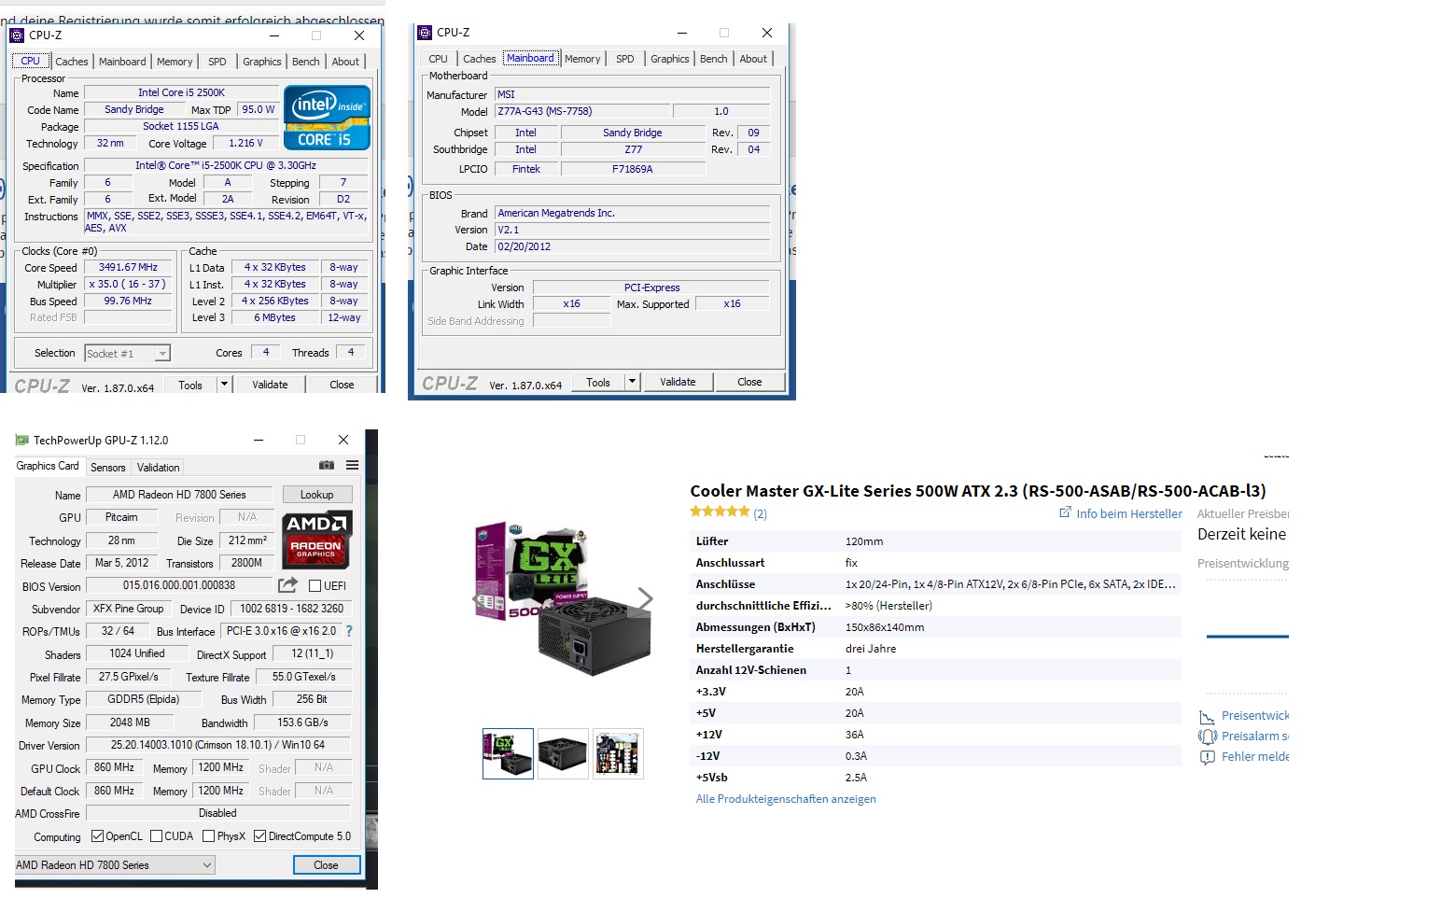Toggle the CUDA checkbox

[x=156, y=836]
